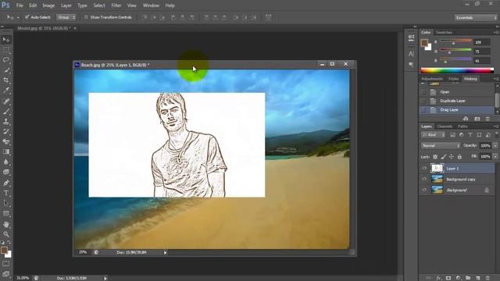Select the Crop tool
Screen dimensions: 500x281
click(6, 80)
